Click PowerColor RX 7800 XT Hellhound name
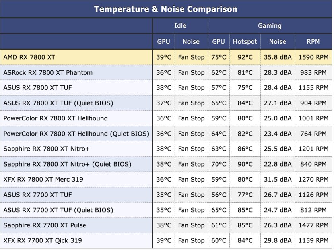334x250 pixels. pyautogui.click(x=55, y=118)
